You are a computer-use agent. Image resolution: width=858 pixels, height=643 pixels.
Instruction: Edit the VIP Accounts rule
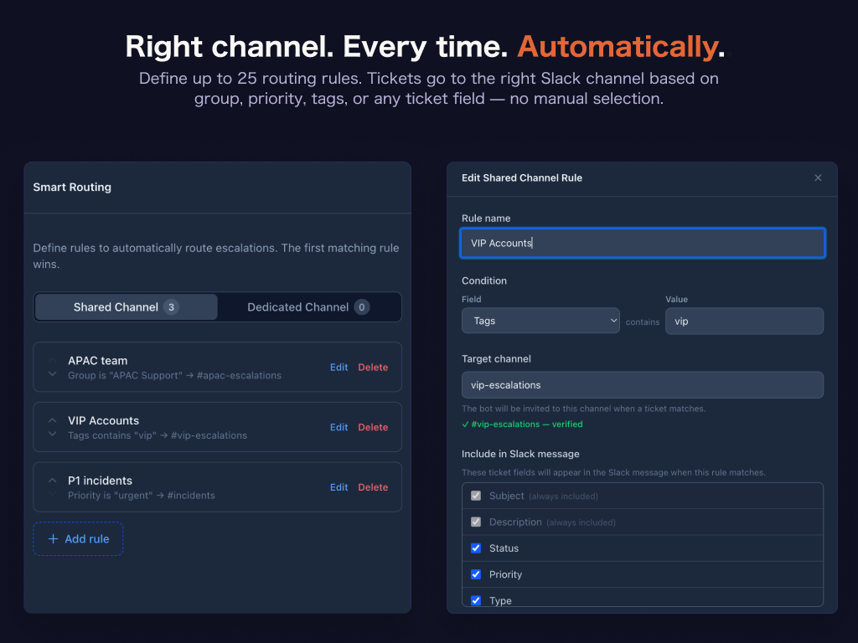pyautogui.click(x=339, y=428)
